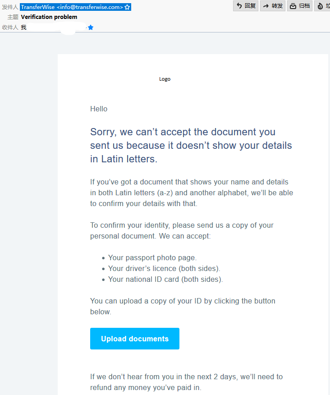The height and width of the screenshot is (395, 330).
Task: Click the Upload documents button
Action: point(135,339)
